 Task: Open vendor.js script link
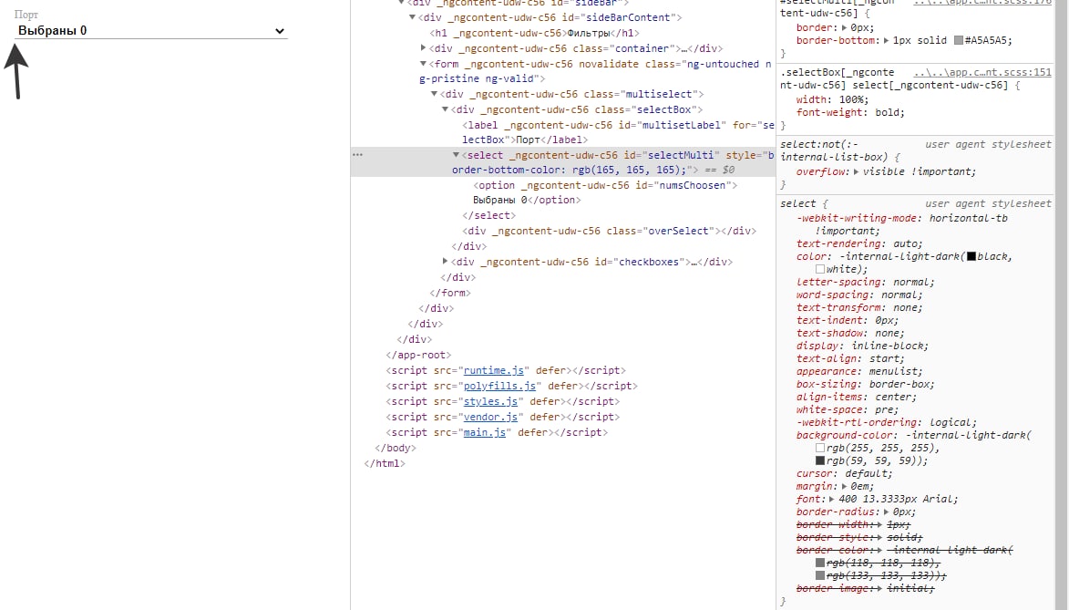(x=491, y=417)
